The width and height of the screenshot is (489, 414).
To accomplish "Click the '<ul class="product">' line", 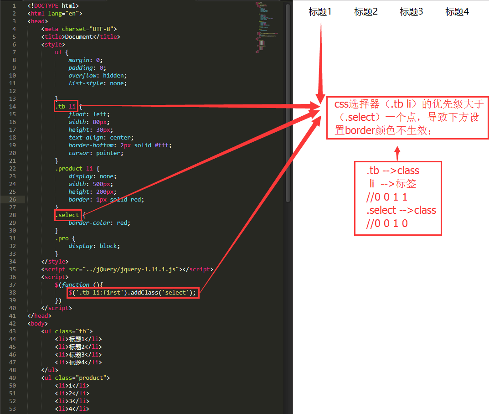I will coord(76,378).
